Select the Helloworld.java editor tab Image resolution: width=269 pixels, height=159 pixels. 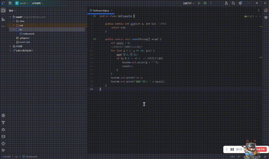(x=101, y=11)
